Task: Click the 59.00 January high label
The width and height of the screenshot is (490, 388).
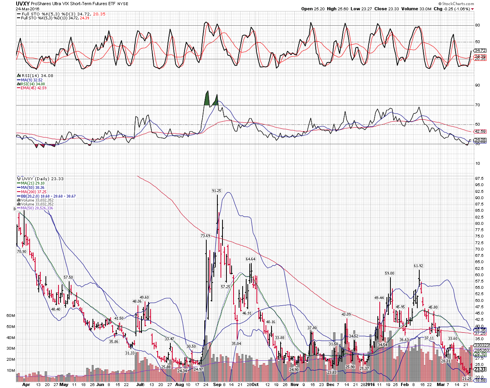Action: point(390,273)
